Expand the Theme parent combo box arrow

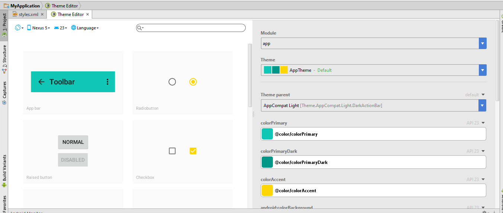(x=483, y=106)
